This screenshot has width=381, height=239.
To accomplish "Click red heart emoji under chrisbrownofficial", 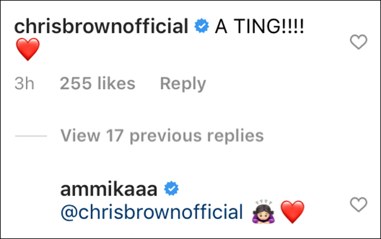I will (28, 49).
